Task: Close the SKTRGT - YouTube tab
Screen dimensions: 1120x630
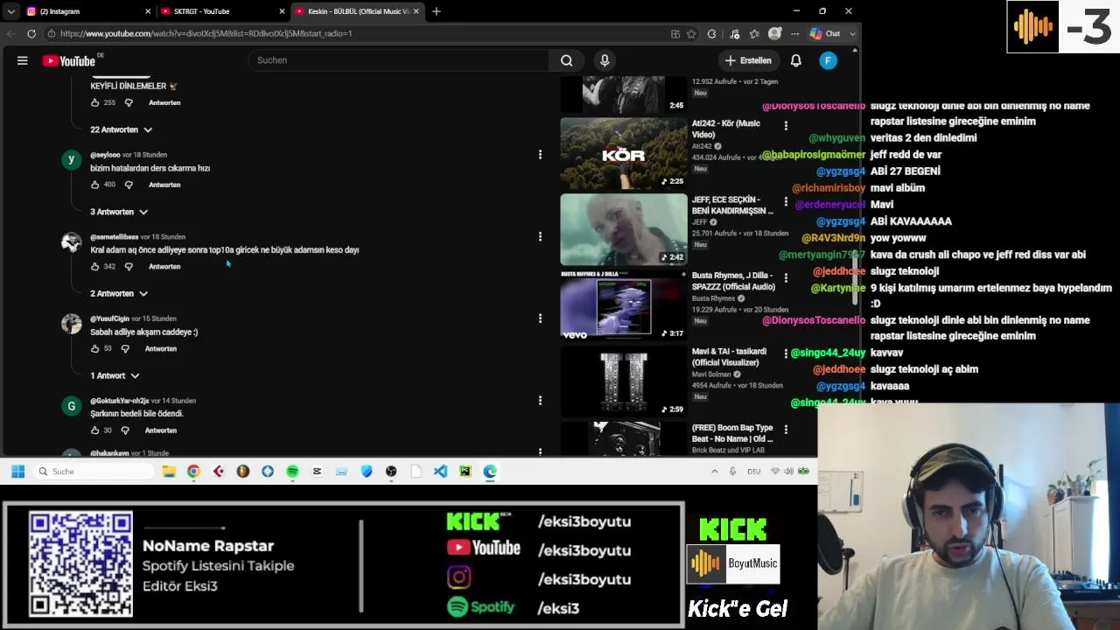Action: (x=282, y=11)
